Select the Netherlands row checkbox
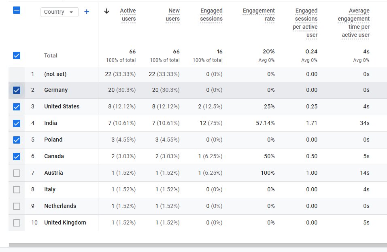Image resolution: width=387 pixels, height=252 pixels. (x=17, y=206)
